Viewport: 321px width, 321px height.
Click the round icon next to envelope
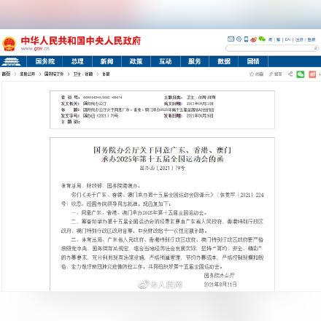pos(239,39)
